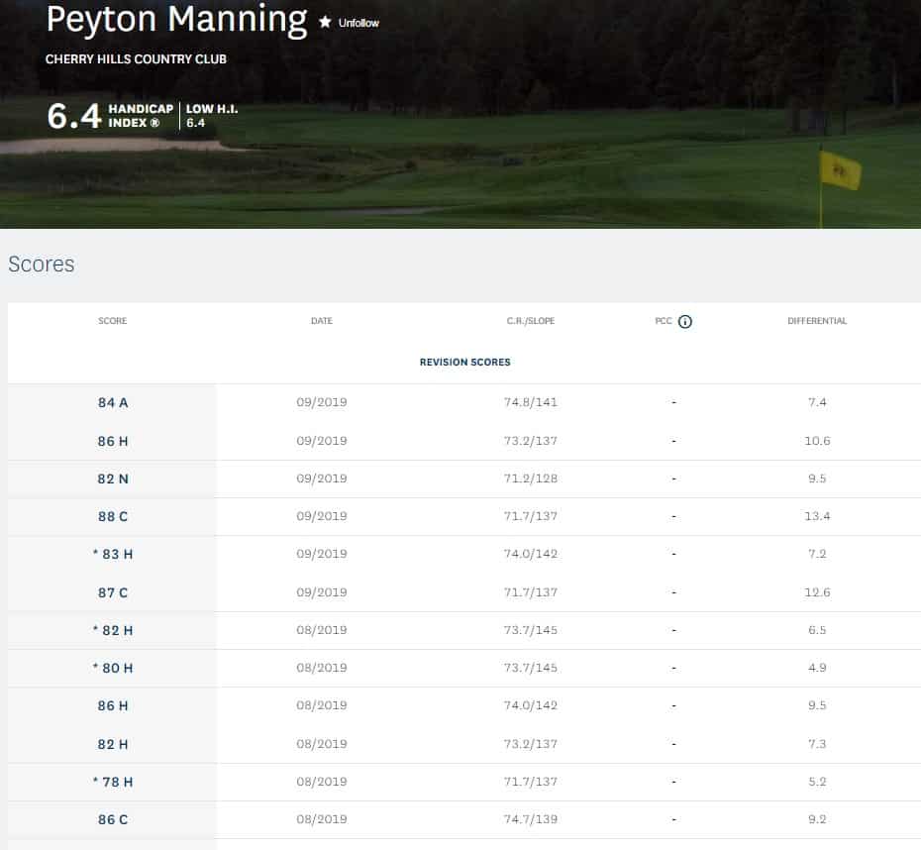Click the 5.2 differential value

[817, 782]
